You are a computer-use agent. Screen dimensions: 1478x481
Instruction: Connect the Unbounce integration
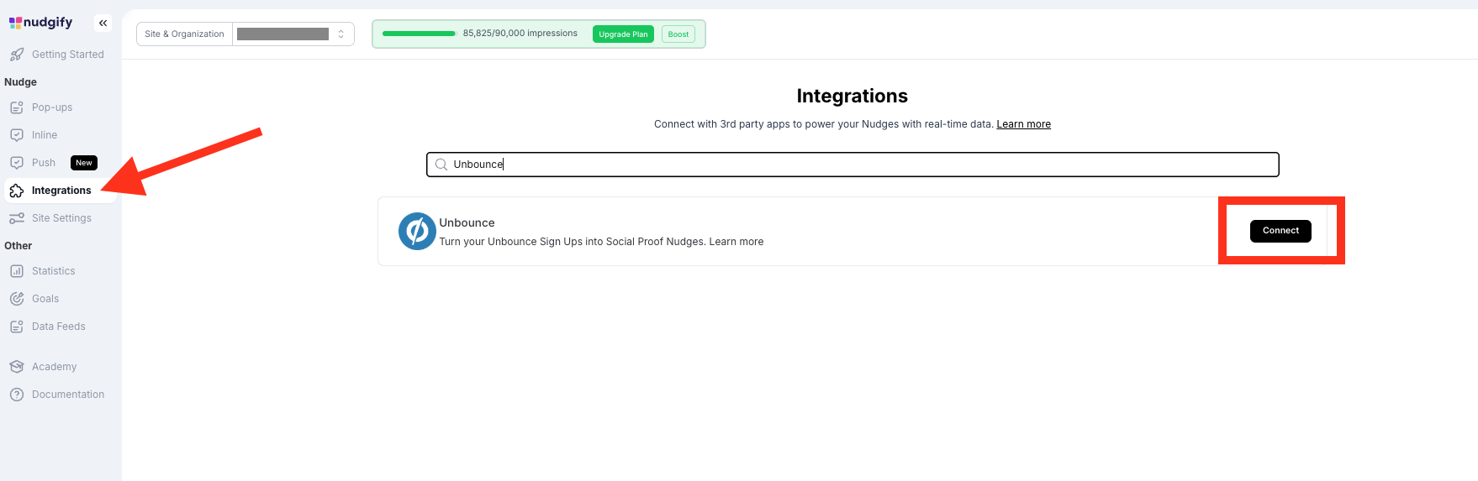pyautogui.click(x=1280, y=231)
